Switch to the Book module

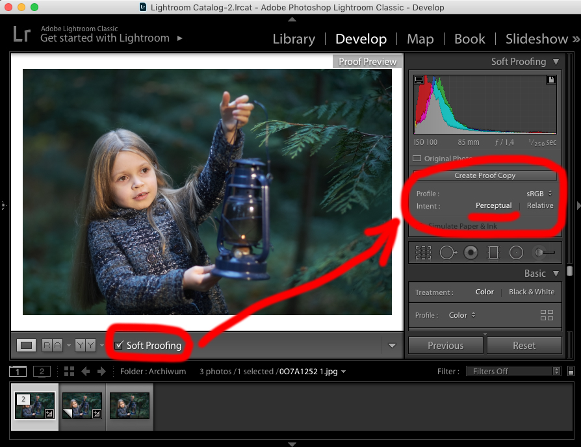tap(469, 39)
